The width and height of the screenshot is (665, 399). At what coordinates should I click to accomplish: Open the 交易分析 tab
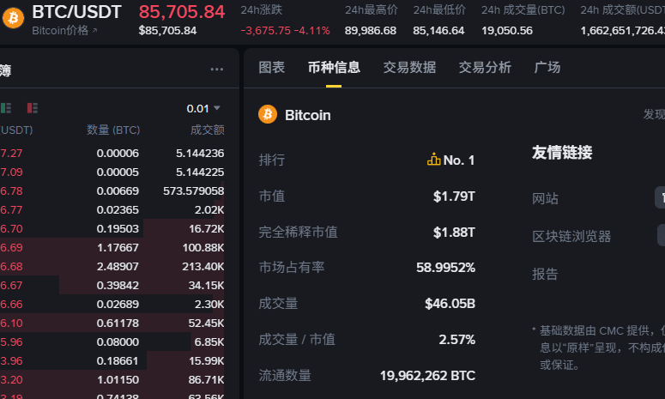point(485,68)
